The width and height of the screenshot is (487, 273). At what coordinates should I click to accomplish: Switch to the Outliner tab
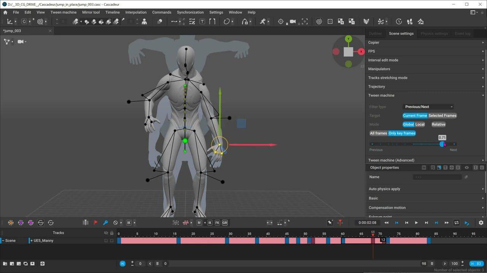click(x=375, y=33)
